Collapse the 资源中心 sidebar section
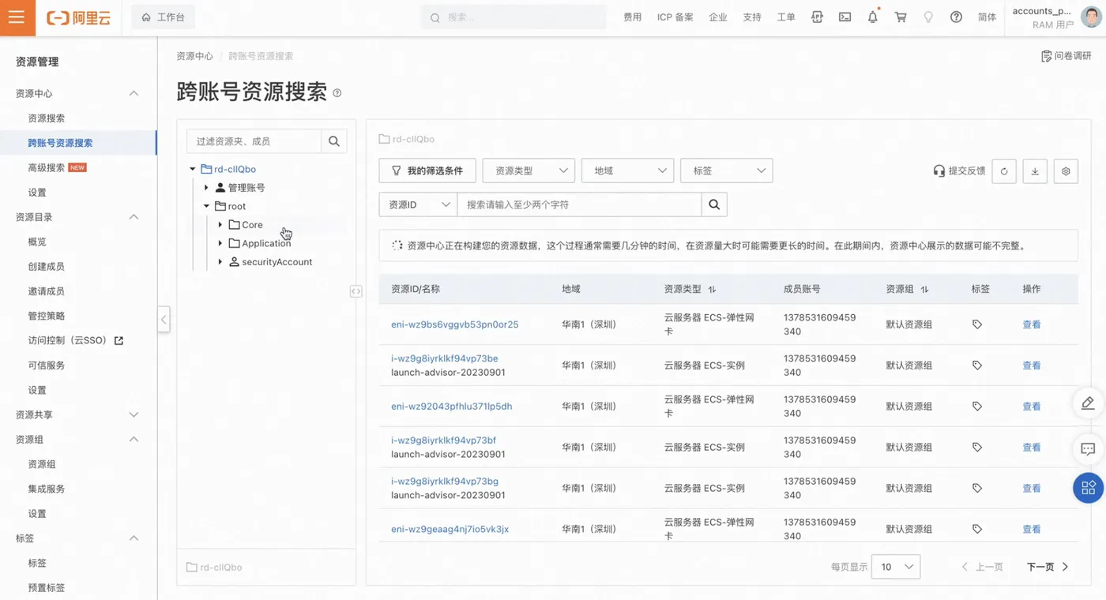This screenshot has width=1106, height=600. pos(134,93)
